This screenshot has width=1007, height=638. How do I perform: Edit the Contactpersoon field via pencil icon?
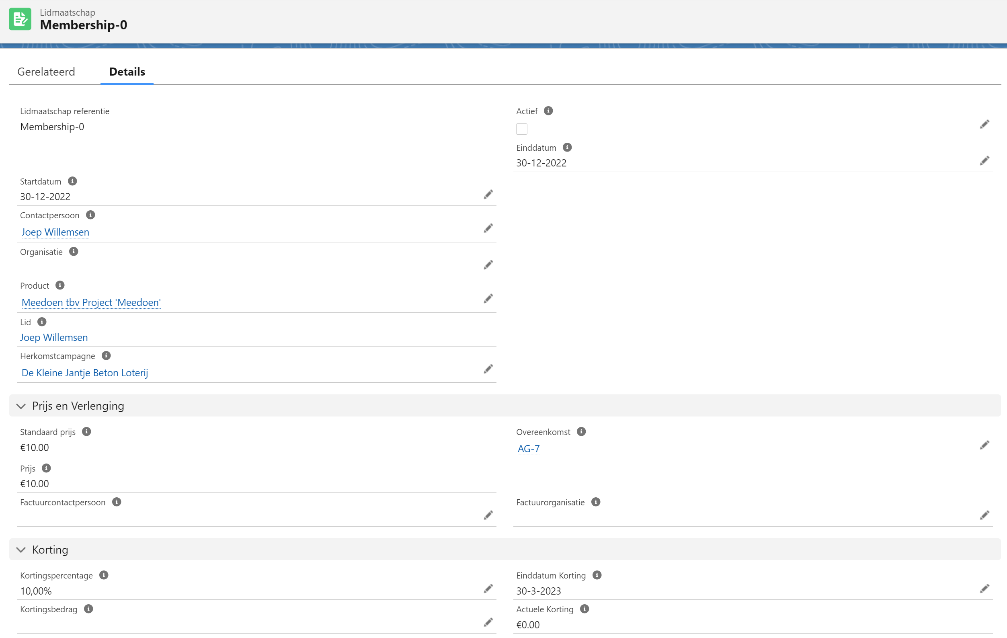(488, 228)
